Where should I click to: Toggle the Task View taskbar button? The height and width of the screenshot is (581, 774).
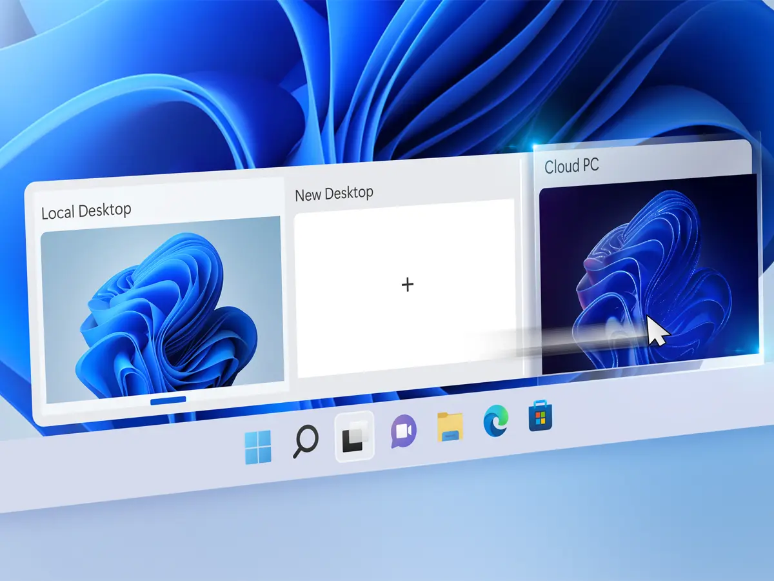point(354,436)
